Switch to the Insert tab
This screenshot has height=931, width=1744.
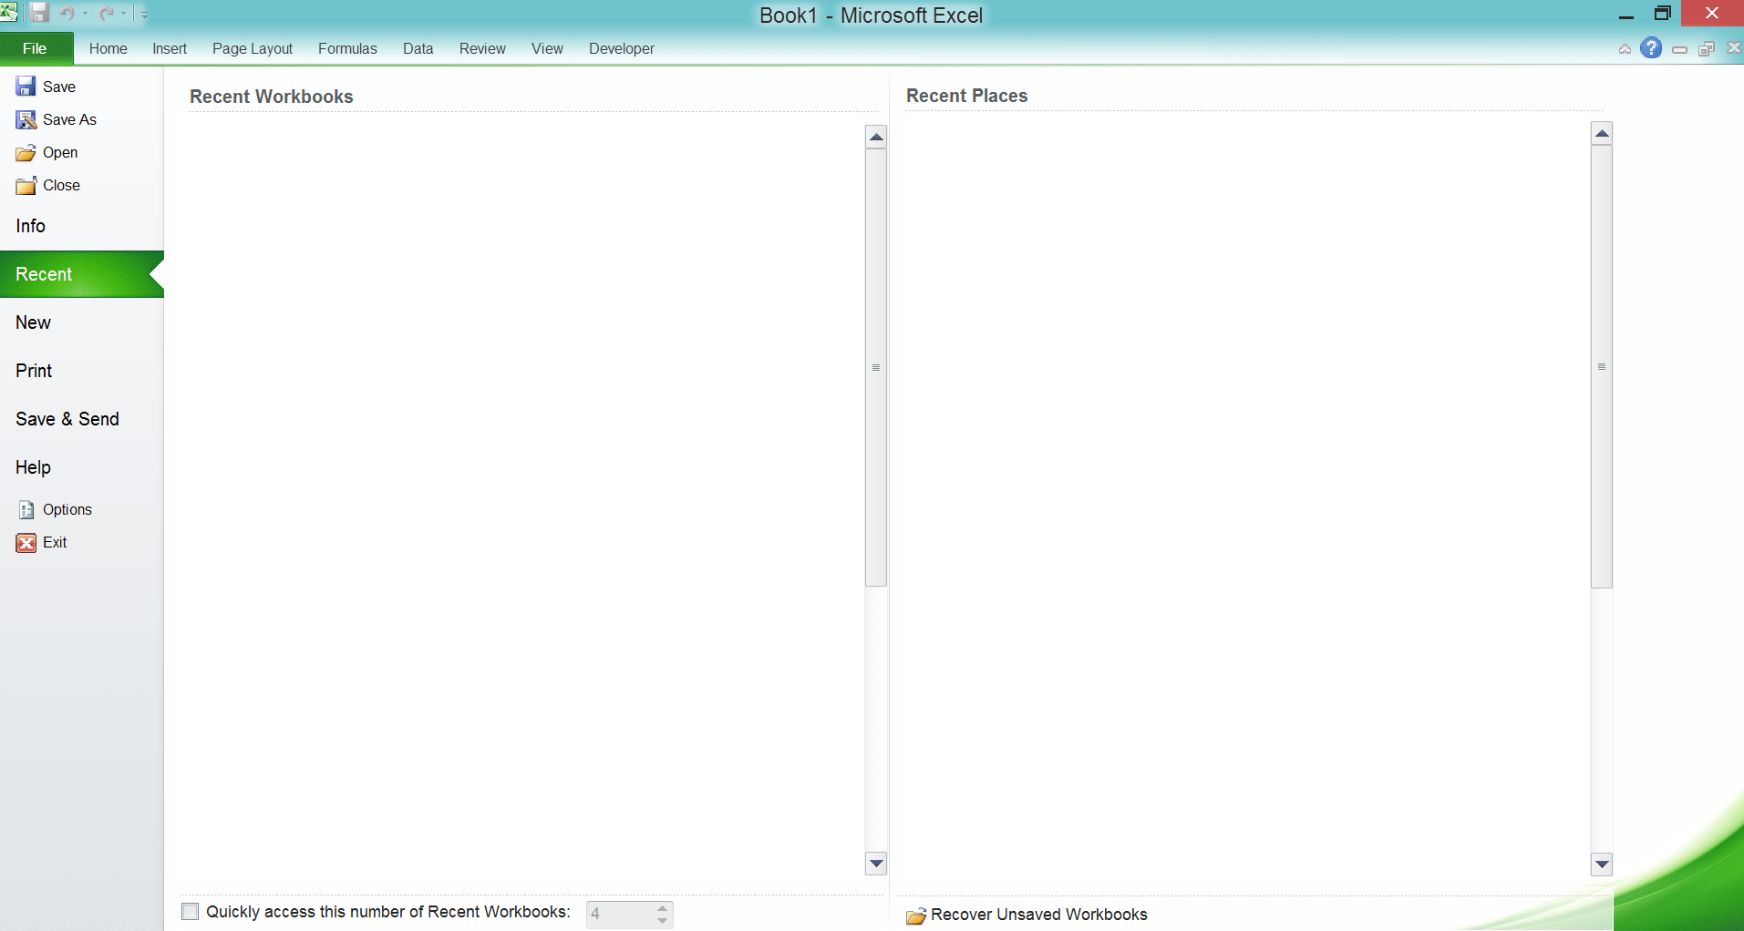170,48
